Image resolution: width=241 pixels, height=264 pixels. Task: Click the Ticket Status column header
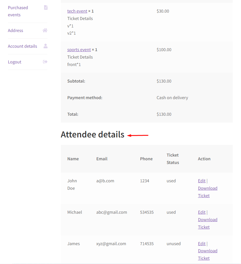(173, 159)
